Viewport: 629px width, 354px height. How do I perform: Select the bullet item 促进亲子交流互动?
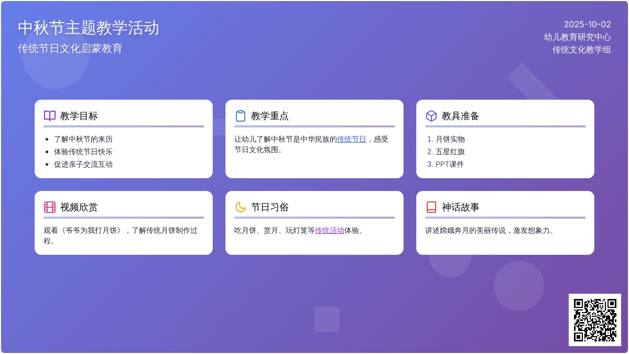click(83, 164)
